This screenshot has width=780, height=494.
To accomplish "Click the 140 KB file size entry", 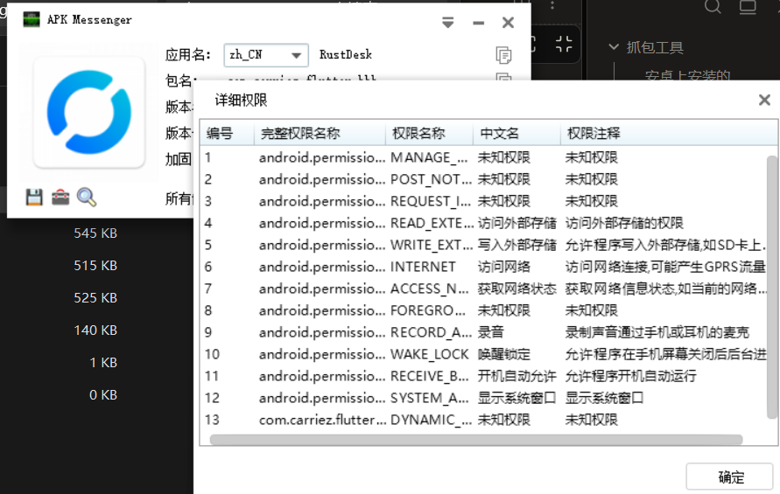I will coord(95,330).
